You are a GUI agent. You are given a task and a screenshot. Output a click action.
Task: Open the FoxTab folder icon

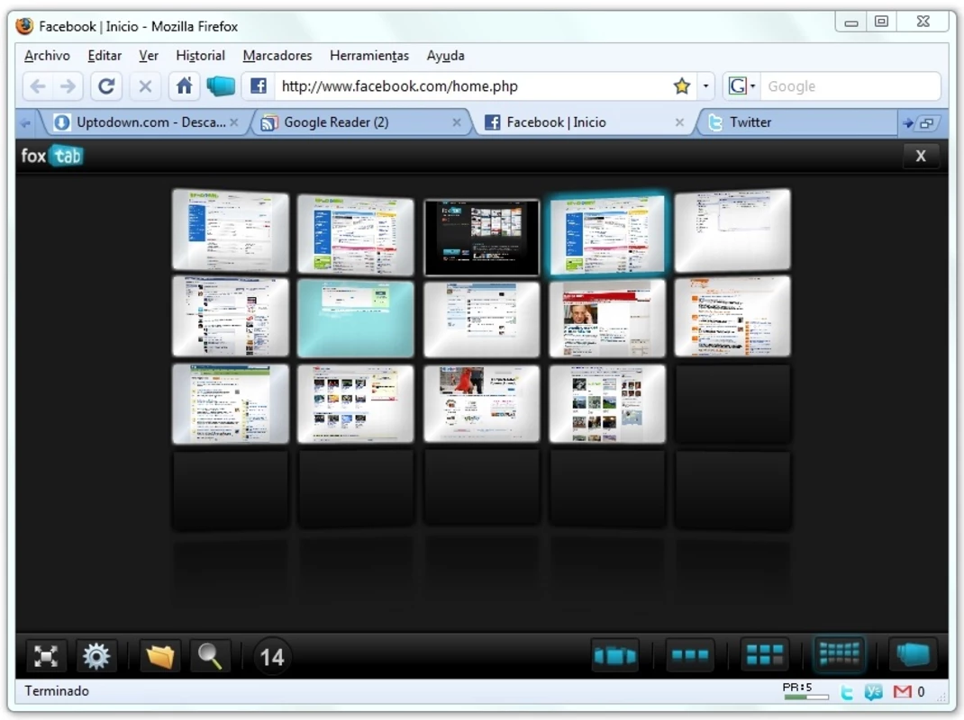[159, 656]
